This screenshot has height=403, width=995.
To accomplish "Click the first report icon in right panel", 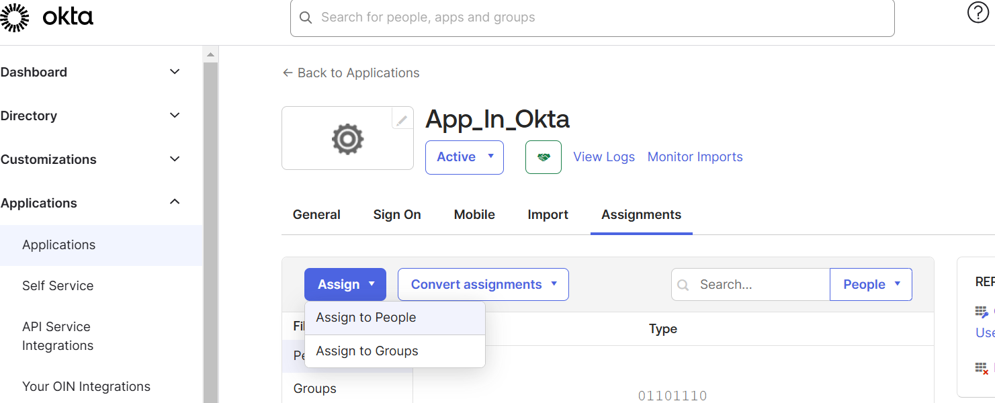I will 982,312.
